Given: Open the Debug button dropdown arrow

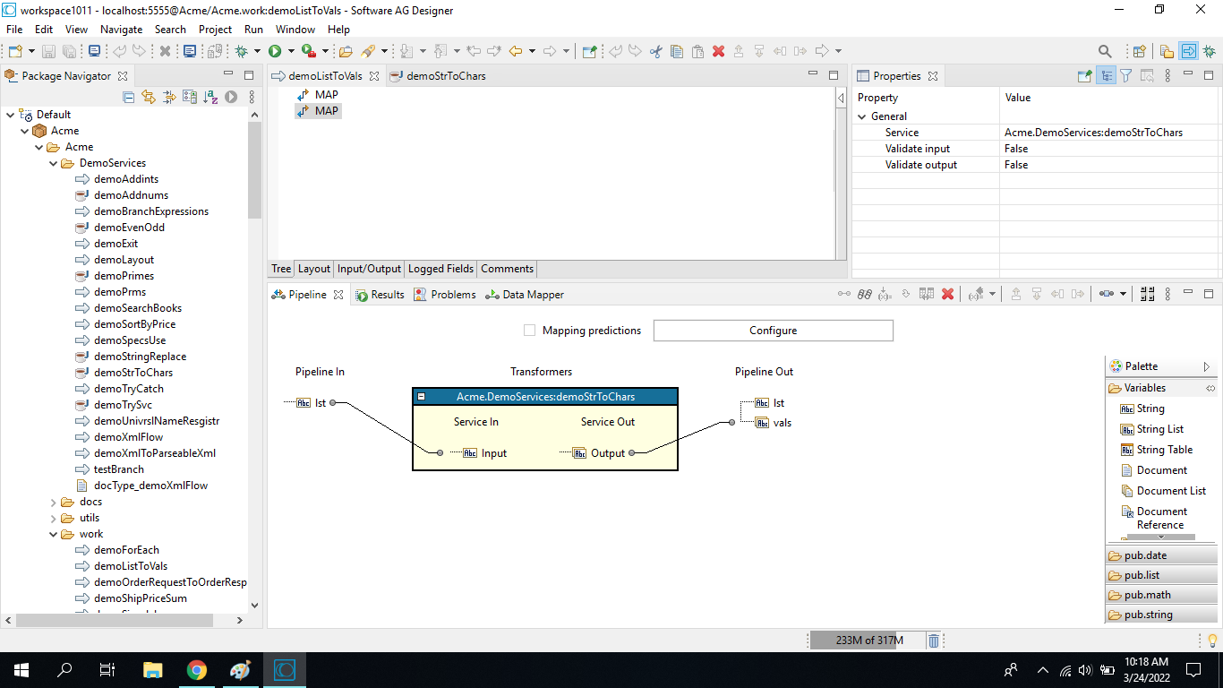Looking at the screenshot, I should click(x=257, y=51).
